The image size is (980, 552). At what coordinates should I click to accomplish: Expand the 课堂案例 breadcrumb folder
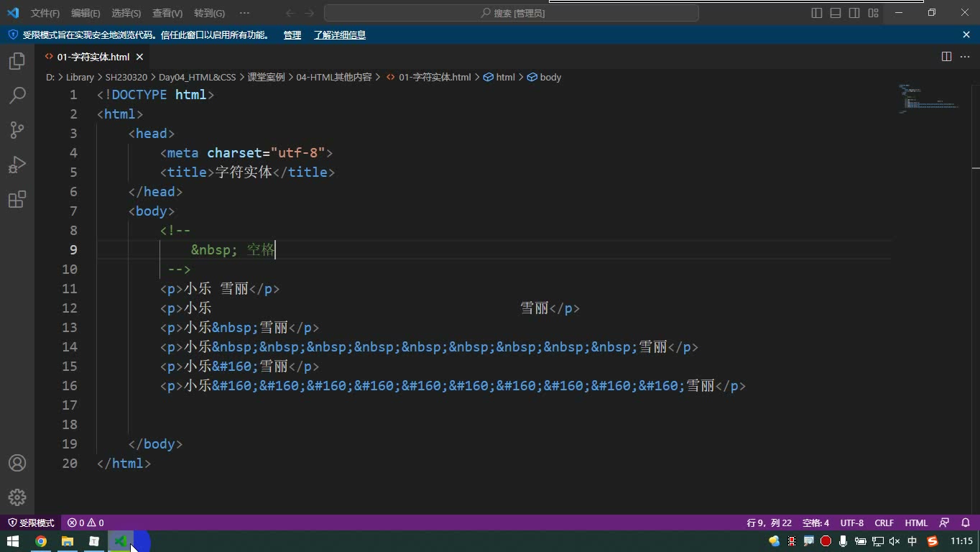coord(266,77)
